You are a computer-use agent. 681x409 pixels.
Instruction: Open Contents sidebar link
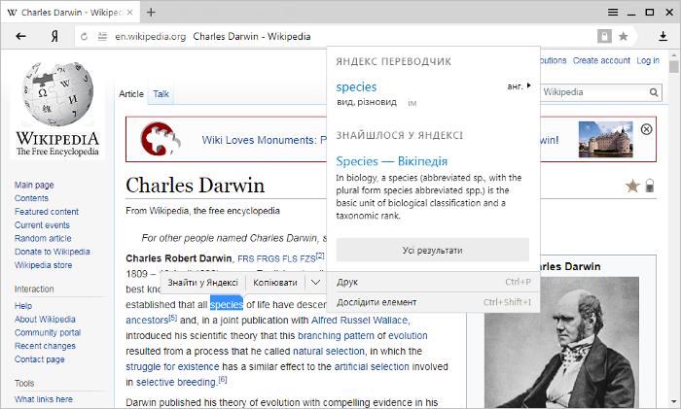31,198
